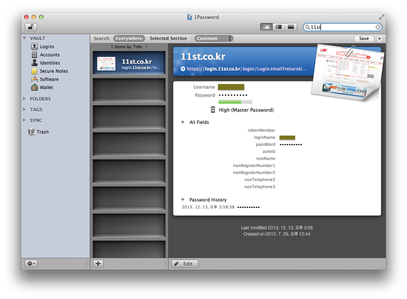Viewport: 407px width, 299px height.
Task: Open the Trash
Action: [42, 132]
